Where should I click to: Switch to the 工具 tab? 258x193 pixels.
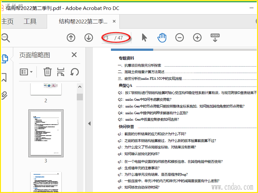30,21
